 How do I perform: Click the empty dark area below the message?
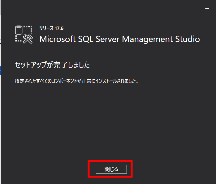[x=108, y=121]
